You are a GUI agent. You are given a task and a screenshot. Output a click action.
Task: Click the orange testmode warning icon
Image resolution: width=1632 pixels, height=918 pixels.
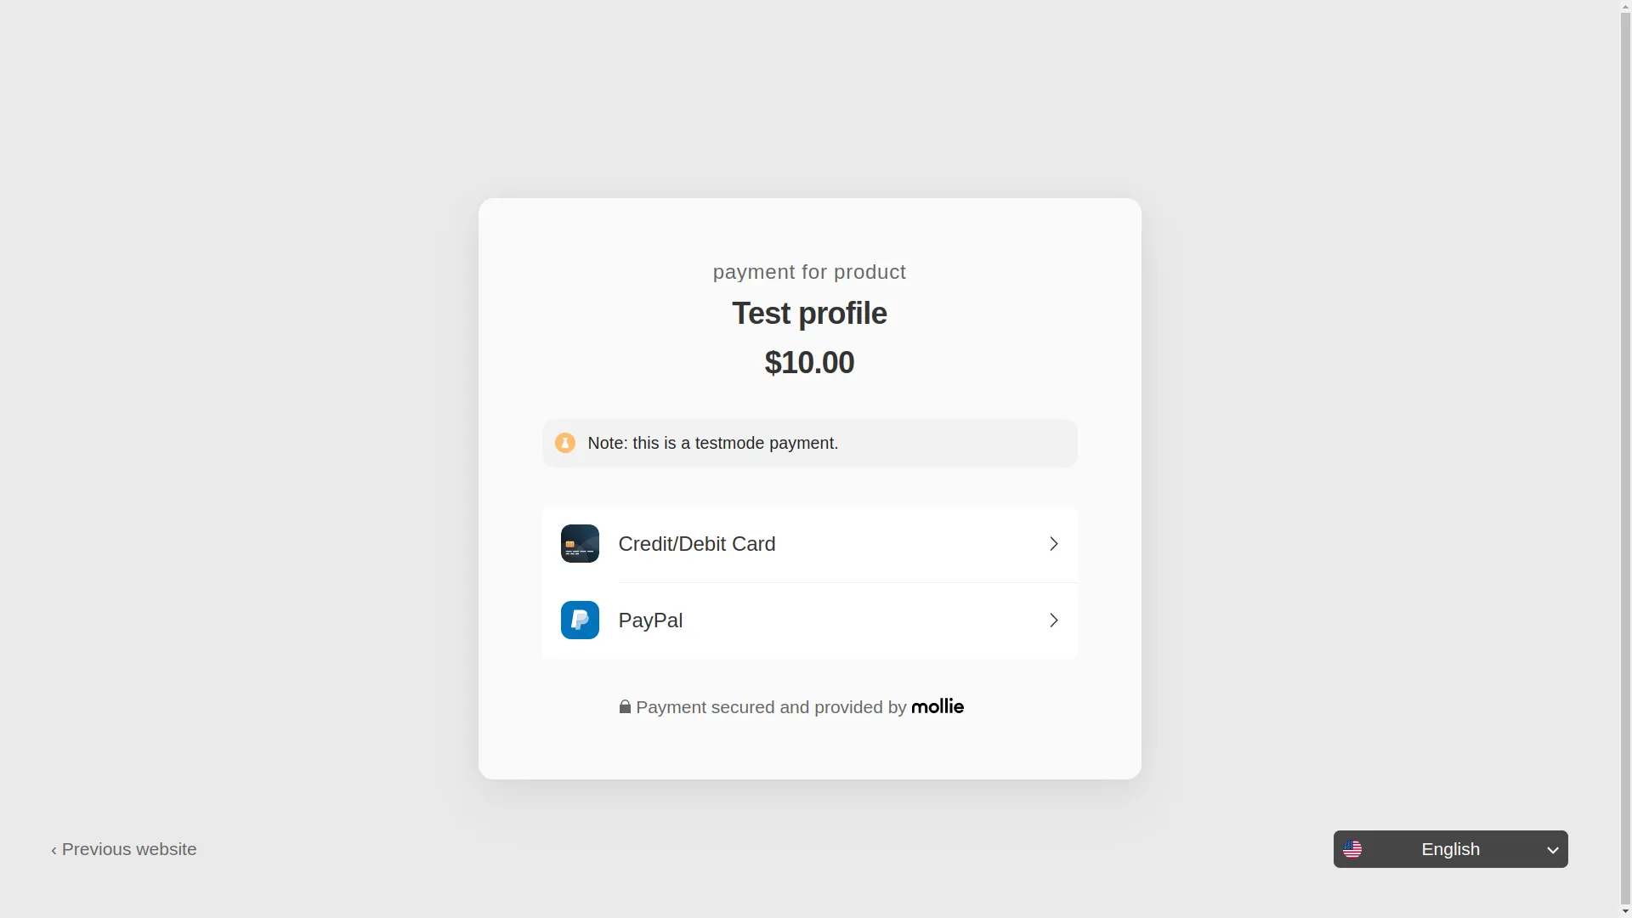[x=565, y=444]
